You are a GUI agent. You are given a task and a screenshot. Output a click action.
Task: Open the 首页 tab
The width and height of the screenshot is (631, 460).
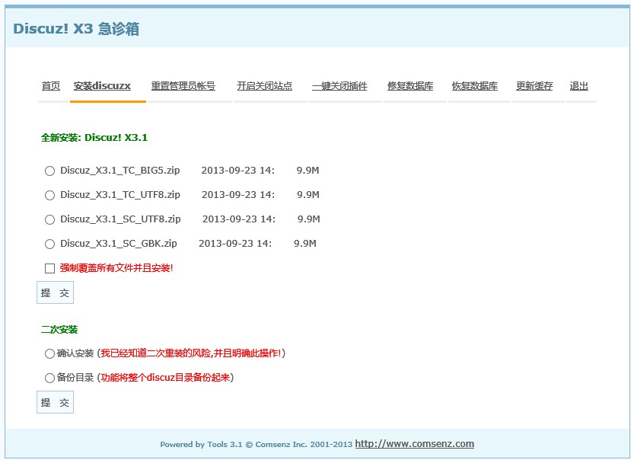(51, 86)
